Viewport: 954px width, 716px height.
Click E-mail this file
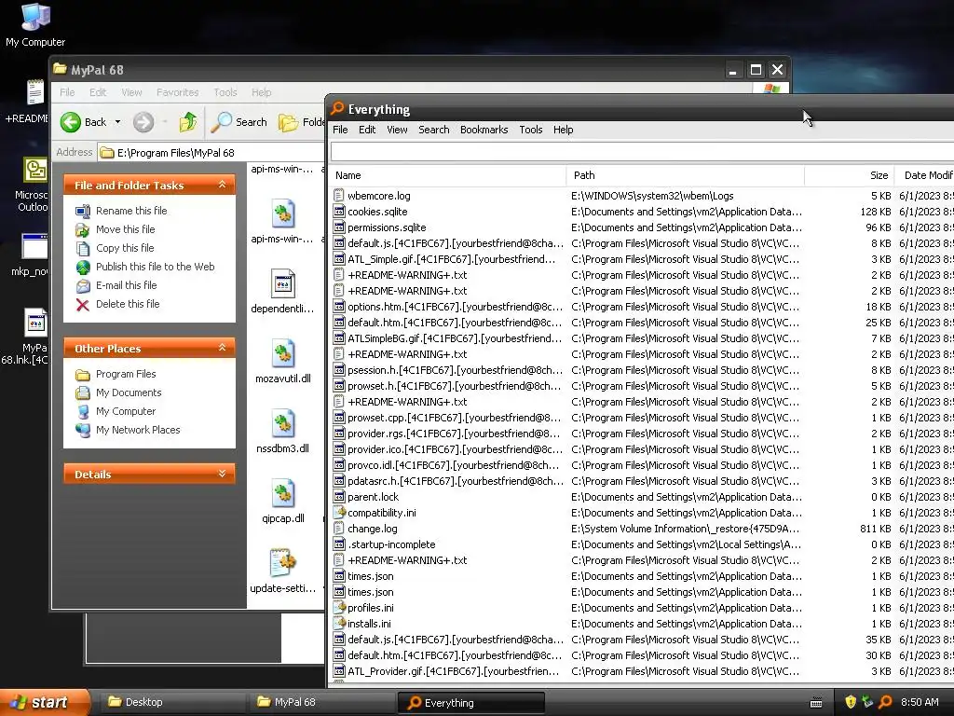point(126,285)
